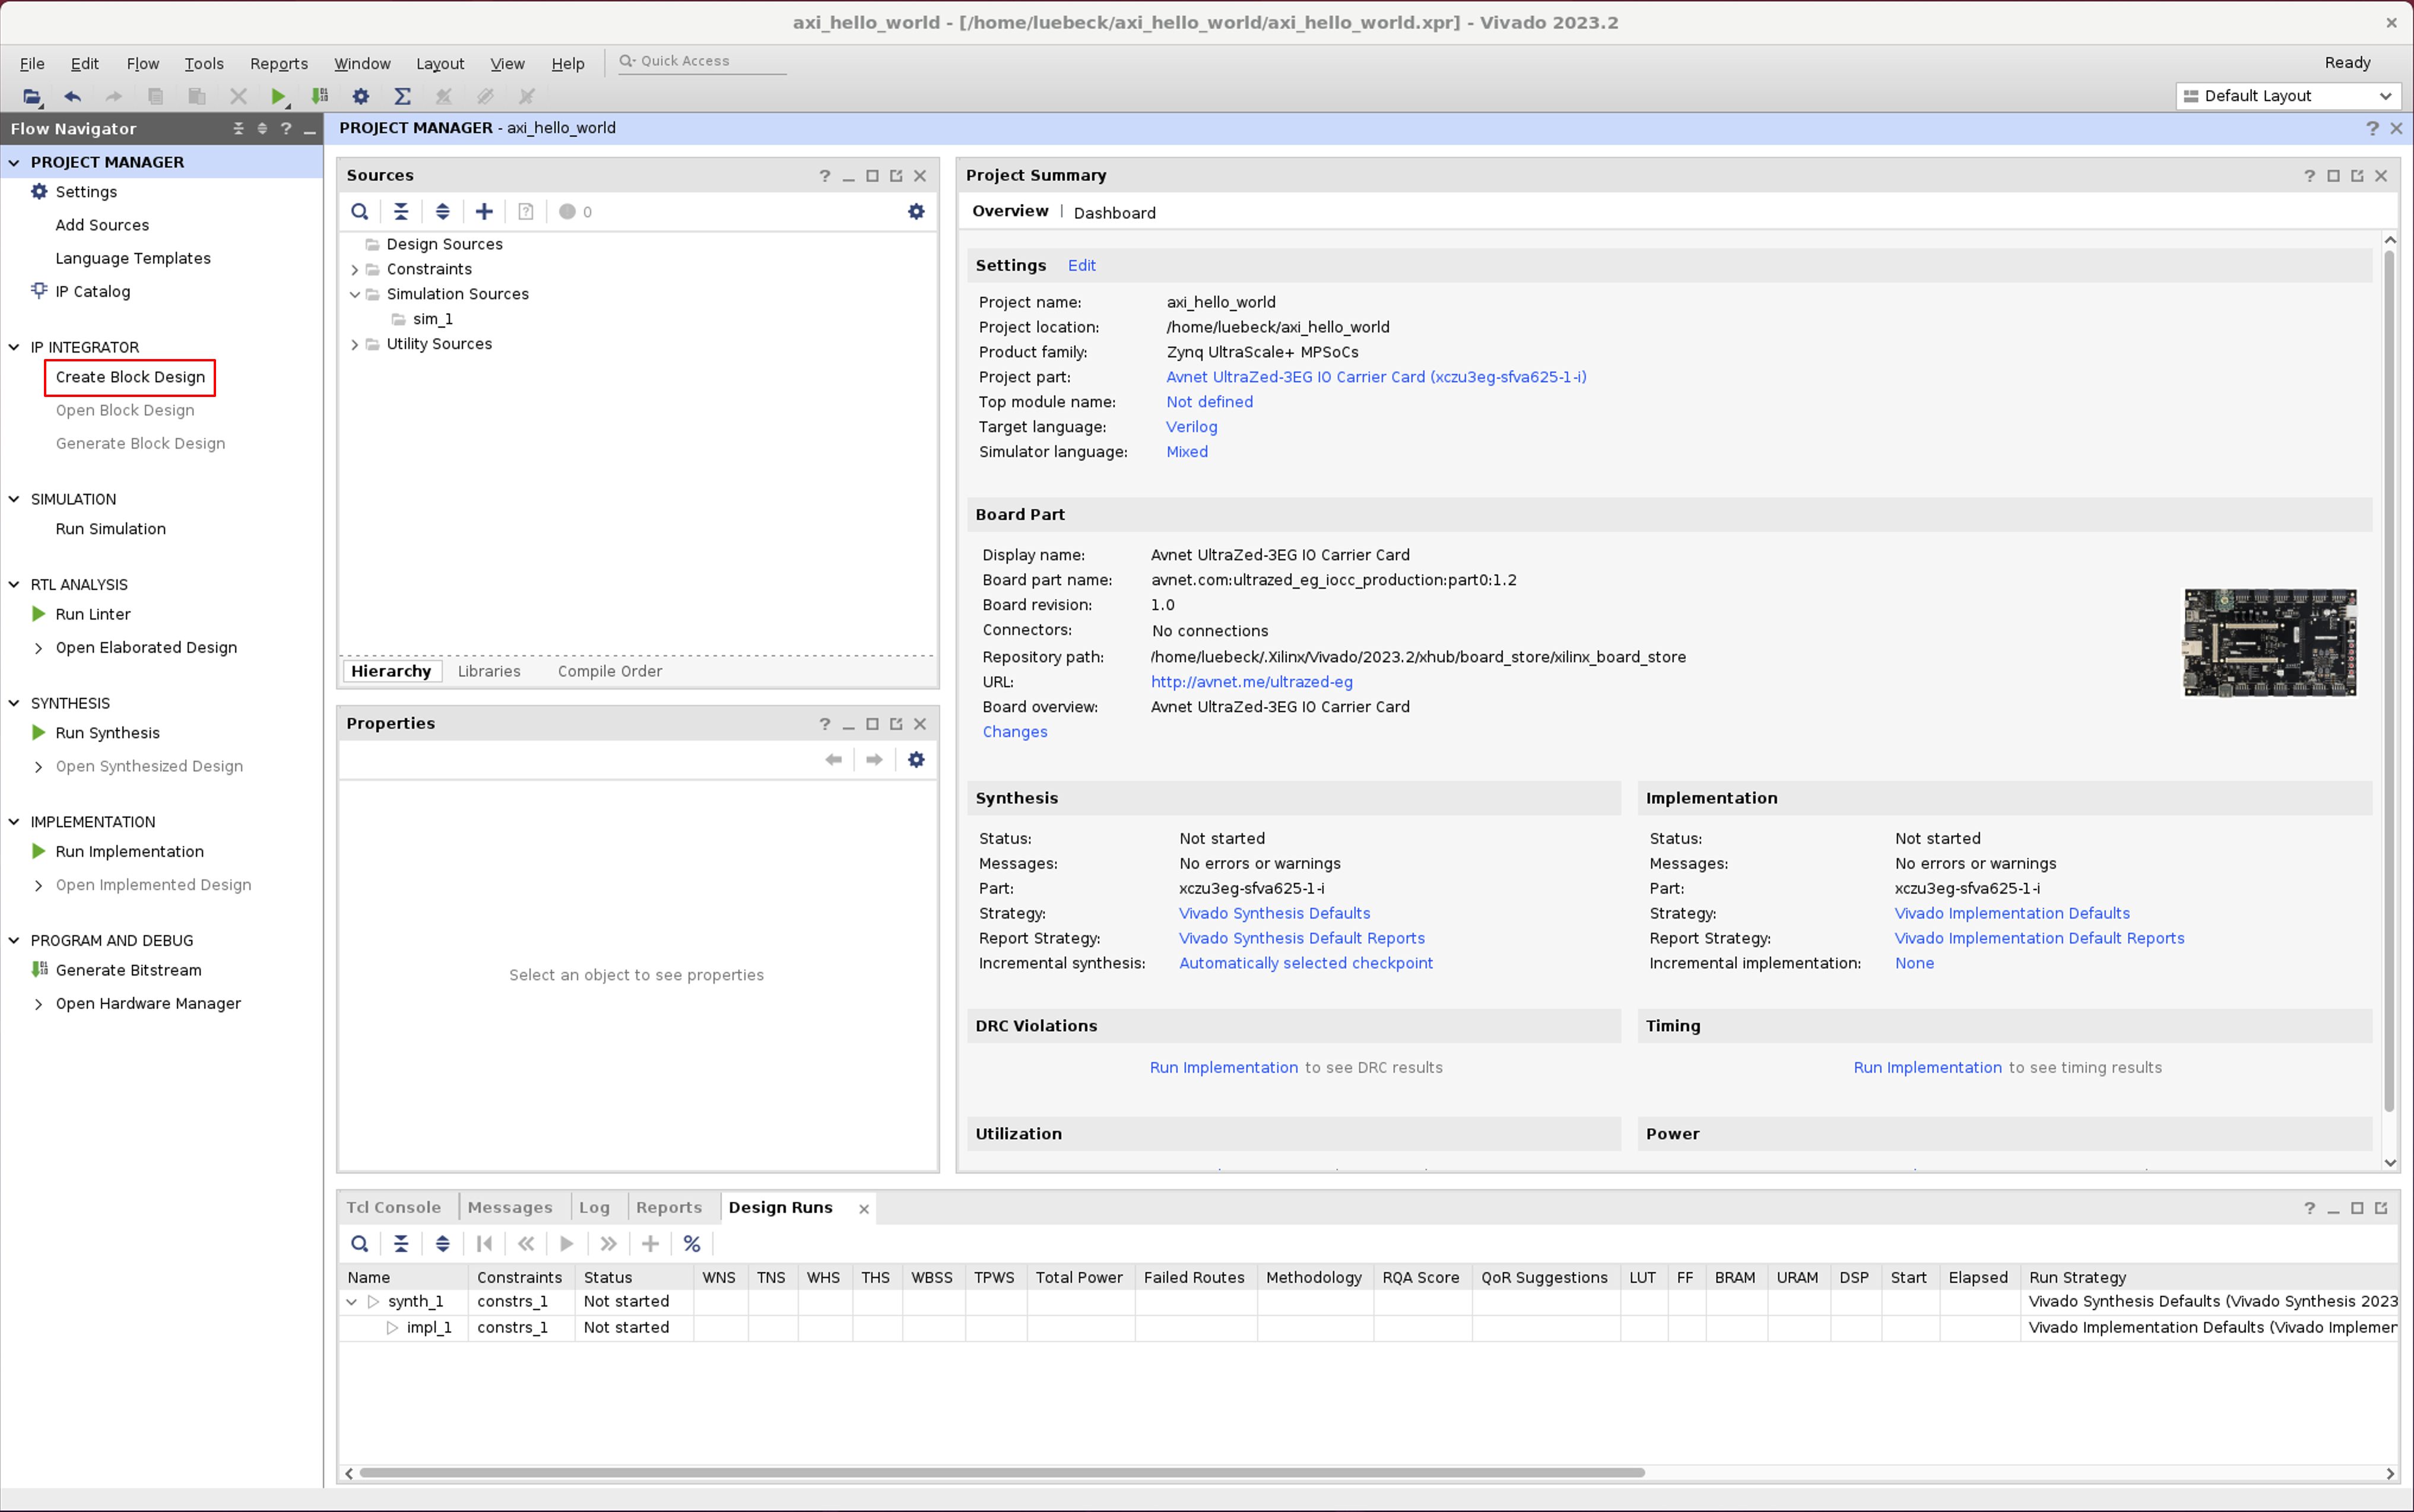This screenshot has width=2414, height=1512.
Task: Click the Sigma reports toolbar icon
Action: (x=402, y=96)
